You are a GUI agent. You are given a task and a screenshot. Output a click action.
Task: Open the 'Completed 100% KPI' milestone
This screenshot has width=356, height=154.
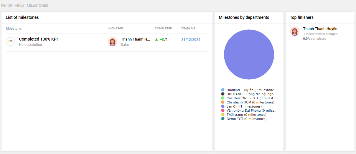(38, 39)
